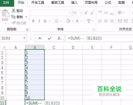The image size is (133, 105).
Task: Decrease font size with small A
Action: tap(92, 13)
